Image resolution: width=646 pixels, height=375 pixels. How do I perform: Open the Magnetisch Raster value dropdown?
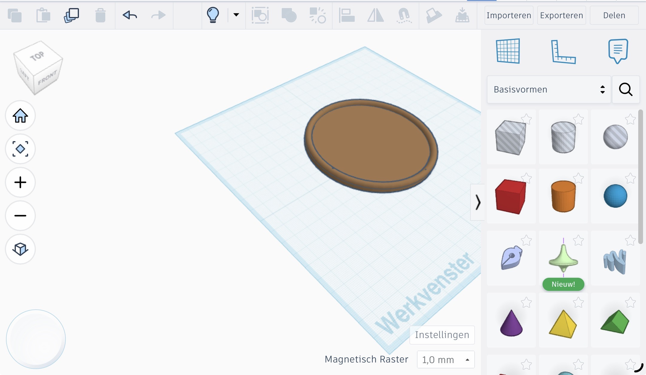click(446, 359)
